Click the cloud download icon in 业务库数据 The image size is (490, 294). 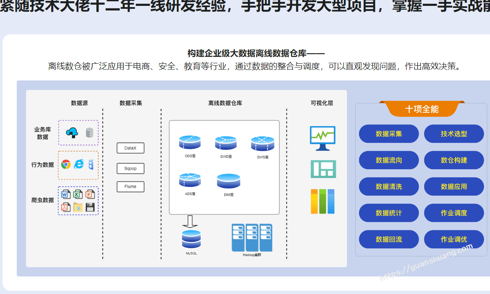pos(72,133)
